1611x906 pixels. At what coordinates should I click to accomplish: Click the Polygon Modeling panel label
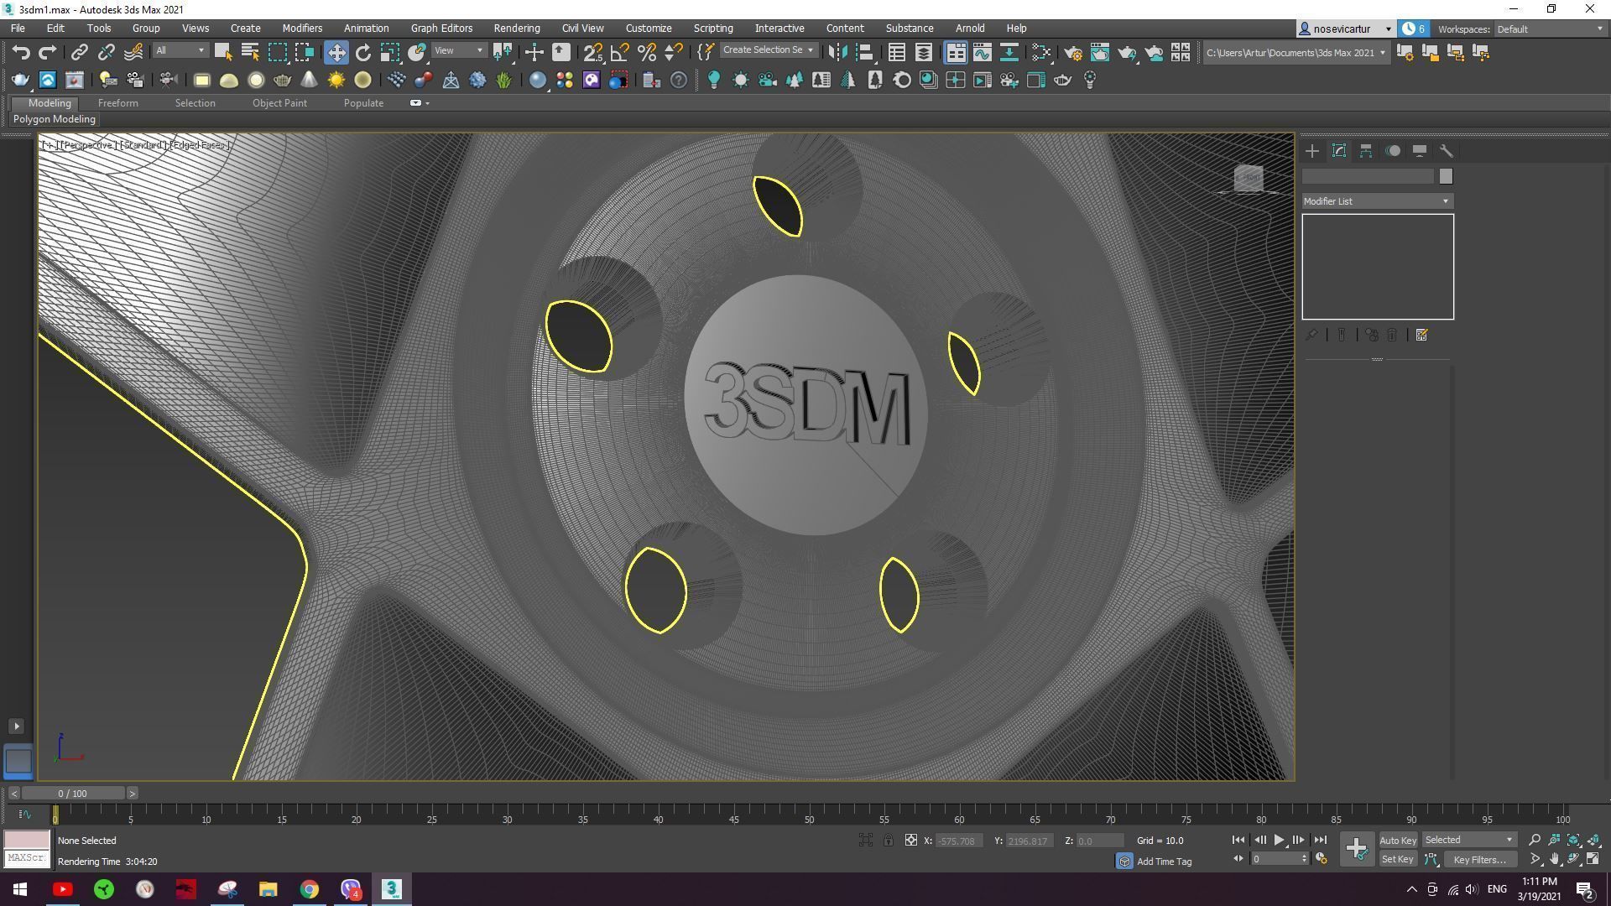coord(55,119)
